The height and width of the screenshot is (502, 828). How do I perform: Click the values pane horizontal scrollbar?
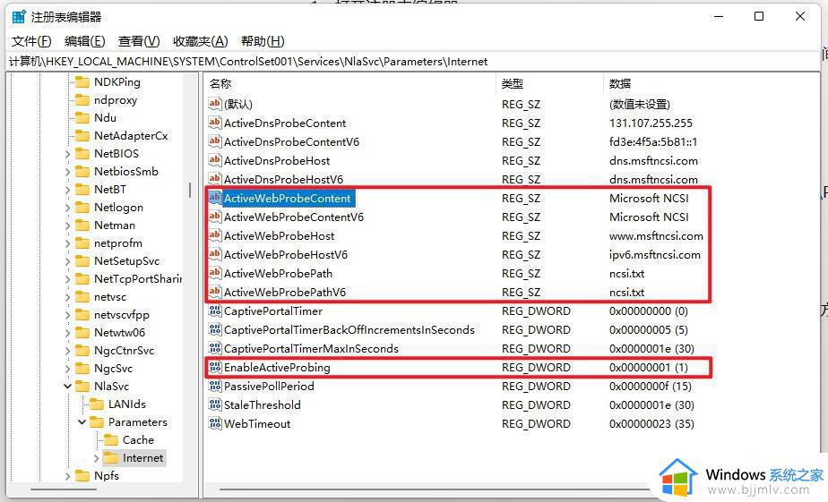(x=433, y=489)
